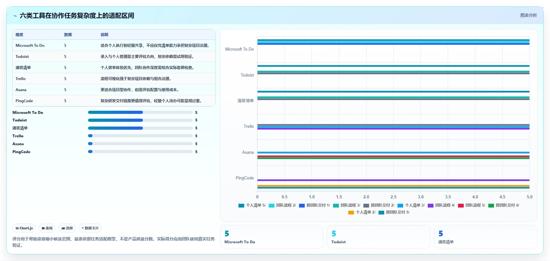Click the description starting 复杂研发交付链路更值得评估
550x261 pixels.
point(152,101)
